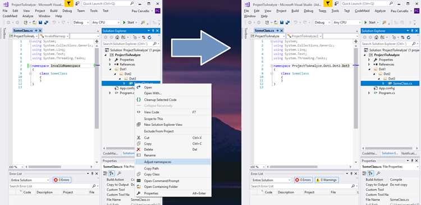Click Alphabetical sort icon in left Properties panel
This screenshot has width=421, height=205.
pyautogui.click(x=112, y=174)
